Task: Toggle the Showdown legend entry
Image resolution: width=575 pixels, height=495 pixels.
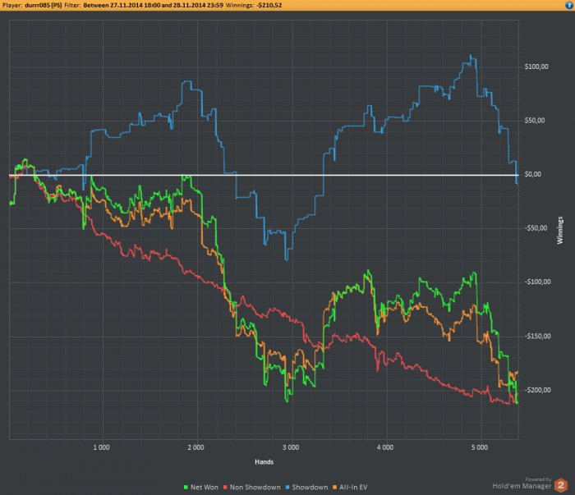Action: click(306, 487)
